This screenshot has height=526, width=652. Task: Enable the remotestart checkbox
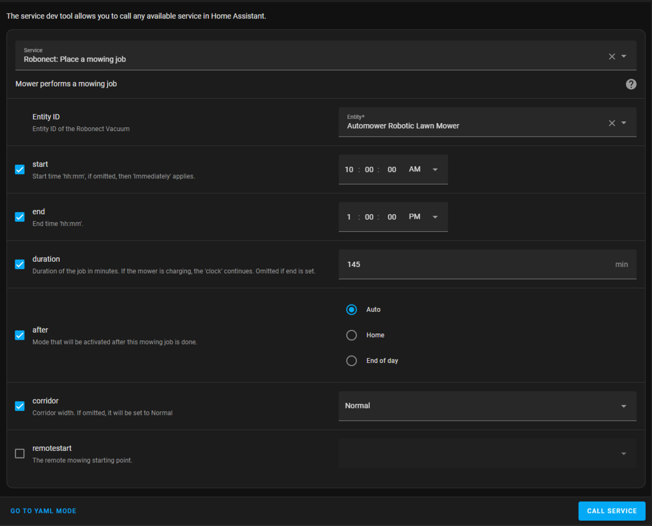20,454
